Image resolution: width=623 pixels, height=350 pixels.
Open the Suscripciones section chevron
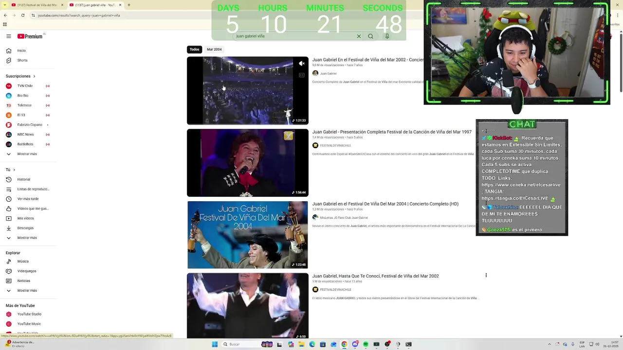coord(35,76)
